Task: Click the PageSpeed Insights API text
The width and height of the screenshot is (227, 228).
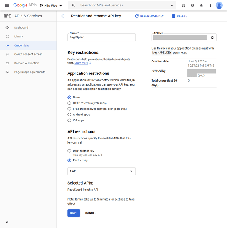Action: tap(83, 190)
